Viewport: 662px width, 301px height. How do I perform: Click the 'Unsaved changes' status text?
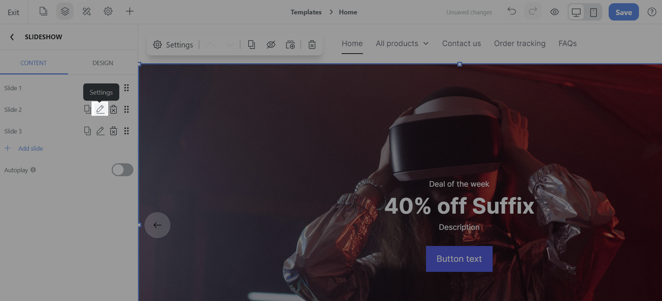469,12
